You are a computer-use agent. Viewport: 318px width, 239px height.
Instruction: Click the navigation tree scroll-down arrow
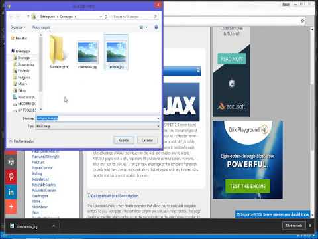point(40,110)
